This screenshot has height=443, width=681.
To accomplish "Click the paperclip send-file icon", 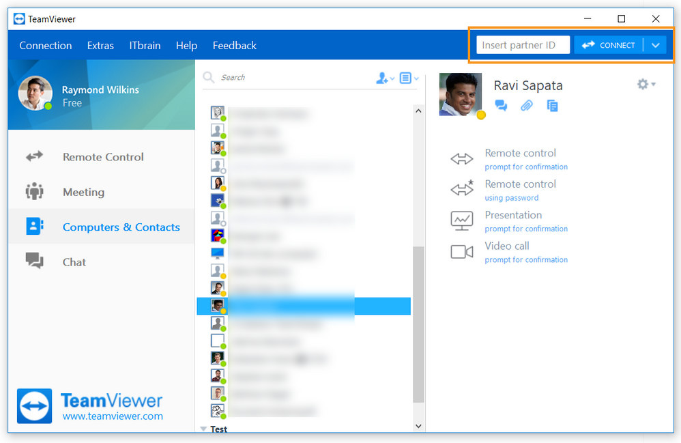I will click(526, 106).
